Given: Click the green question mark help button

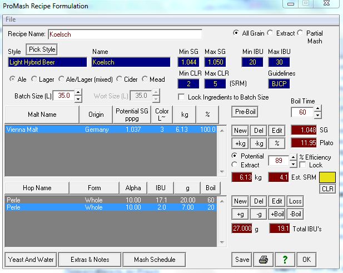Looking at the screenshot, I should (284, 260).
